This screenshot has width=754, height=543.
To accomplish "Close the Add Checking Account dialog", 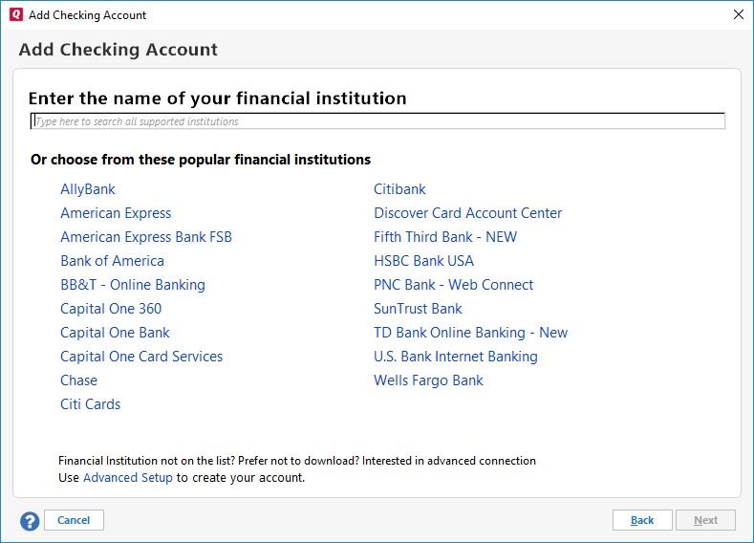I will point(738,15).
